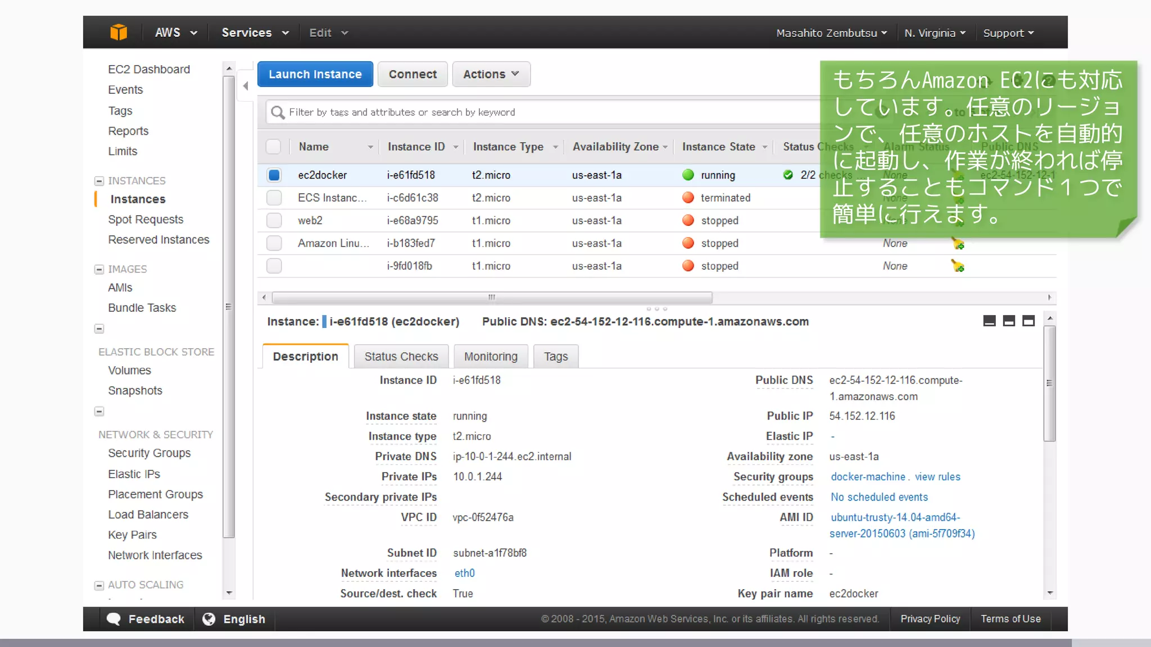Screen dimensions: 1151x647
Task: Click the globe language icon
Action: pyautogui.click(x=209, y=619)
